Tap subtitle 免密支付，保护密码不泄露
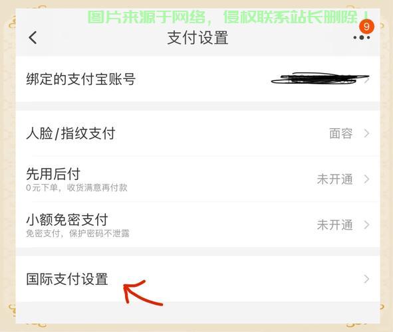The width and height of the screenshot is (393, 332). pyautogui.click(x=78, y=234)
